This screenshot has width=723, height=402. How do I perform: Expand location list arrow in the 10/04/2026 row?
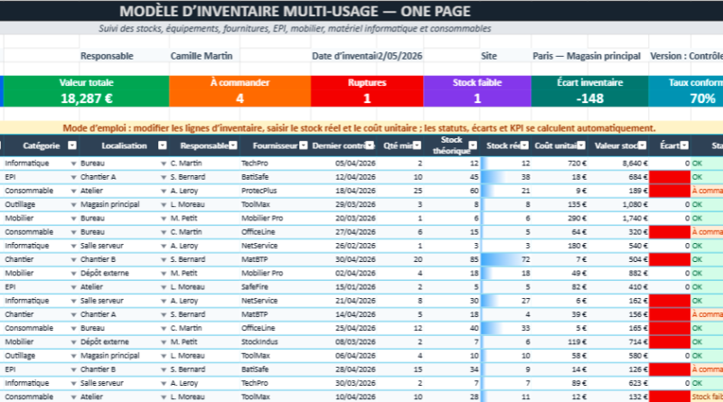164,397
